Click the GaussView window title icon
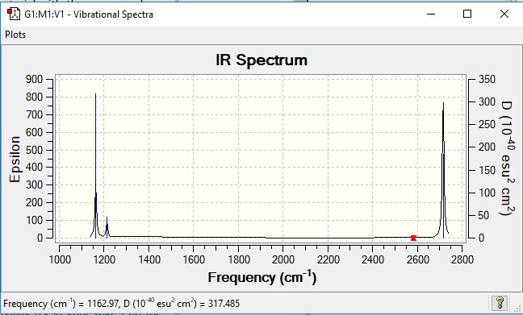This screenshot has width=523, height=315. click(14, 14)
